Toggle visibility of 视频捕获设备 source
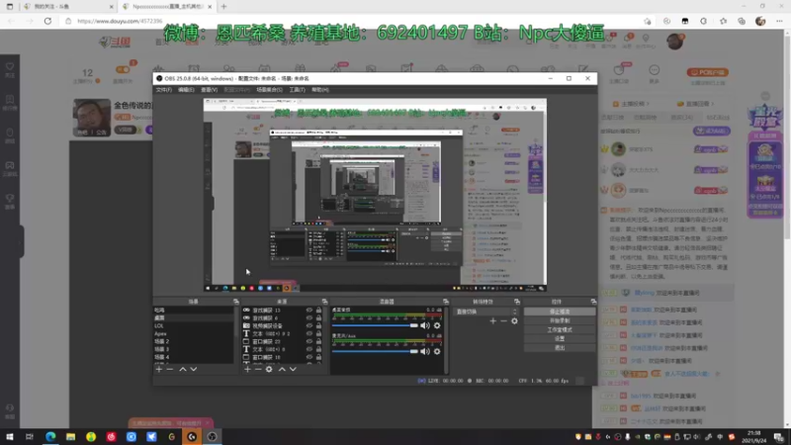Viewport: 791px width, 445px height. click(x=309, y=325)
